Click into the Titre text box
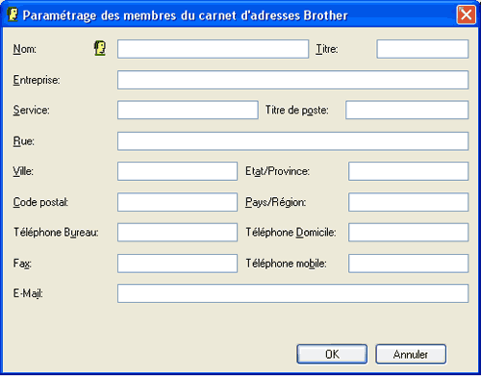Viewport: 481px width, 379px height. pos(422,49)
